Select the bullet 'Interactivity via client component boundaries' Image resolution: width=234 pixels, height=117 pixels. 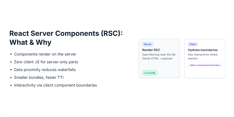56,85
